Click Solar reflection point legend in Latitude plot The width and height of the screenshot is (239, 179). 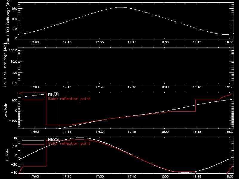69,143
